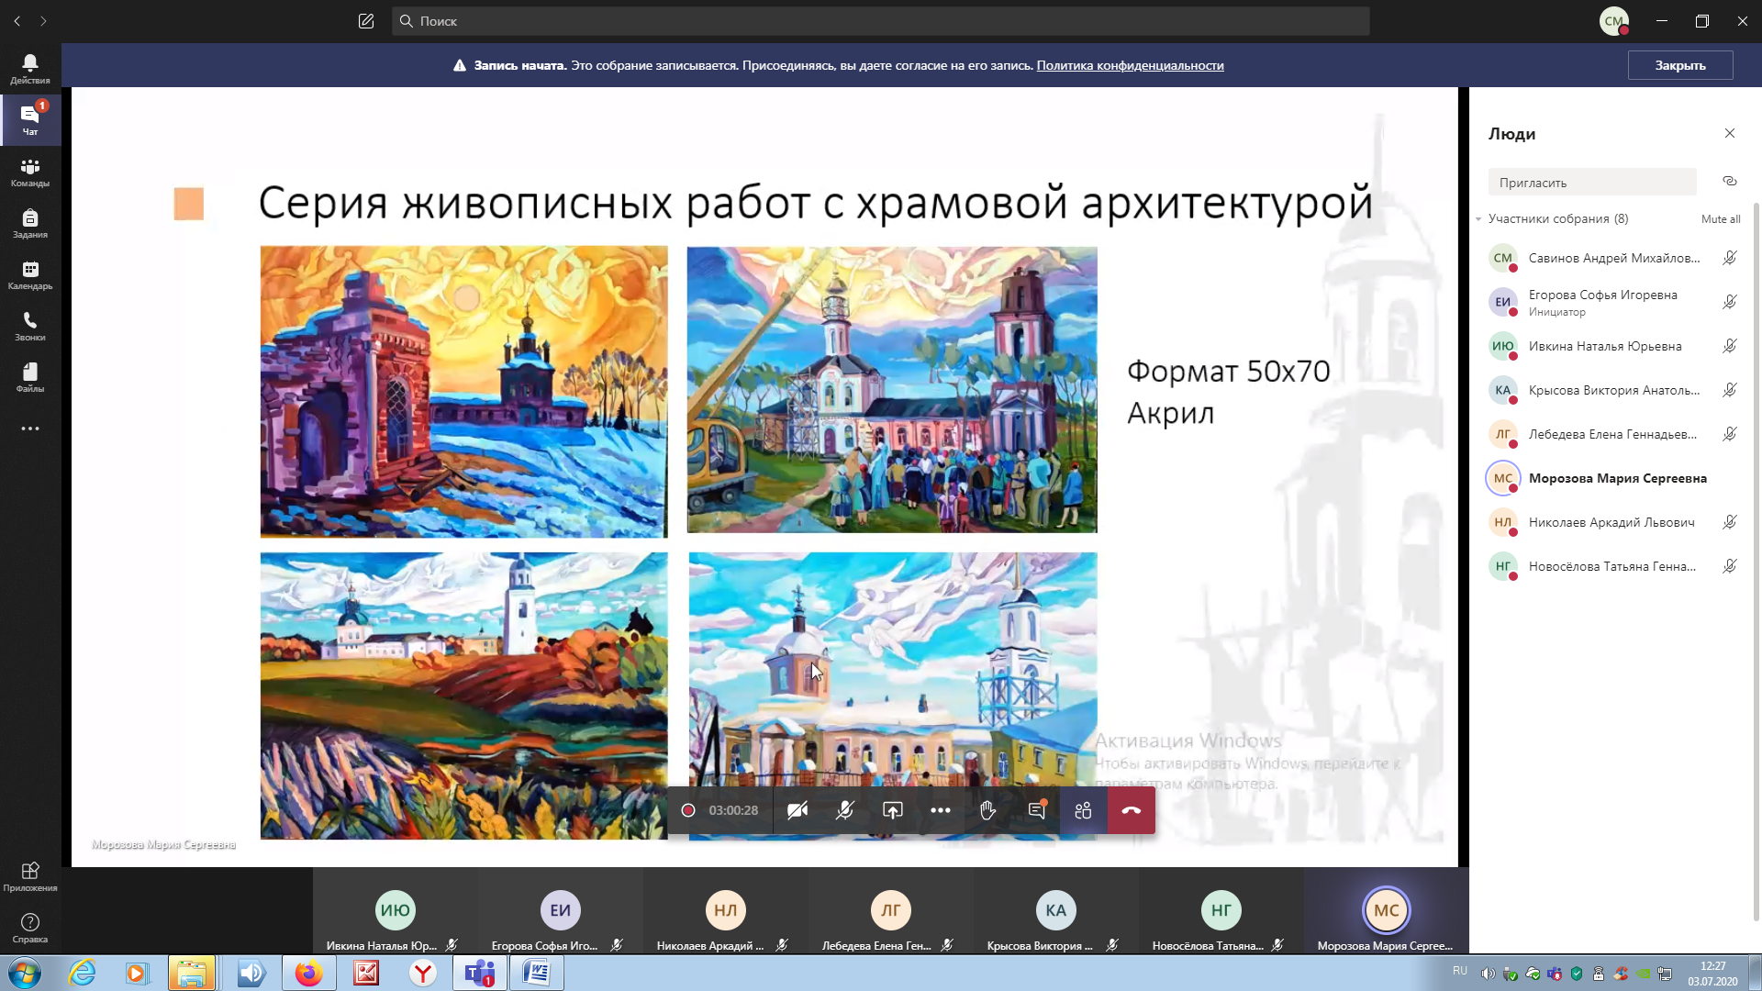This screenshot has width=1762, height=991.
Task: Select the ИЮ Ивкина Наталья video tile
Action: pyautogui.click(x=396, y=911)
